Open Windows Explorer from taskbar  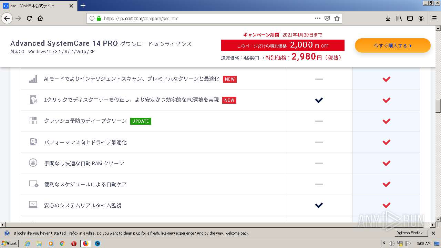[39, 244]
